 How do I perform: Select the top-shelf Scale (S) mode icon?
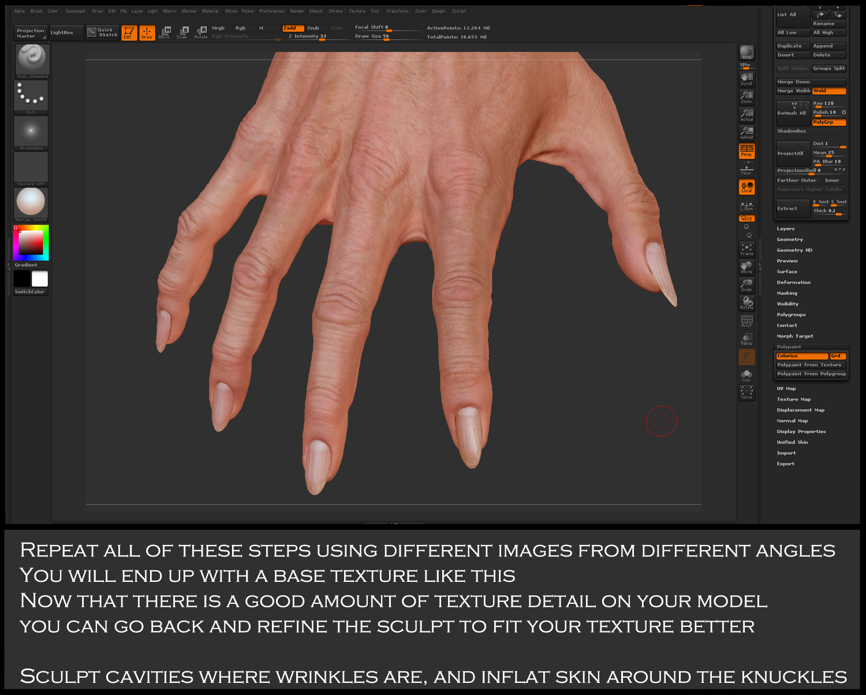pyautogui.click(x=183, y=32)
